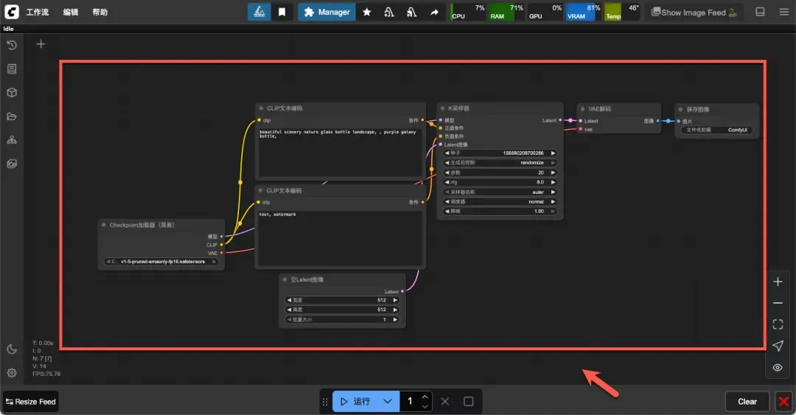This screenshot has height=415, width=796.
Task: Click the first headphone-shaped toolbar icon
Action: (x=389, y=12)
